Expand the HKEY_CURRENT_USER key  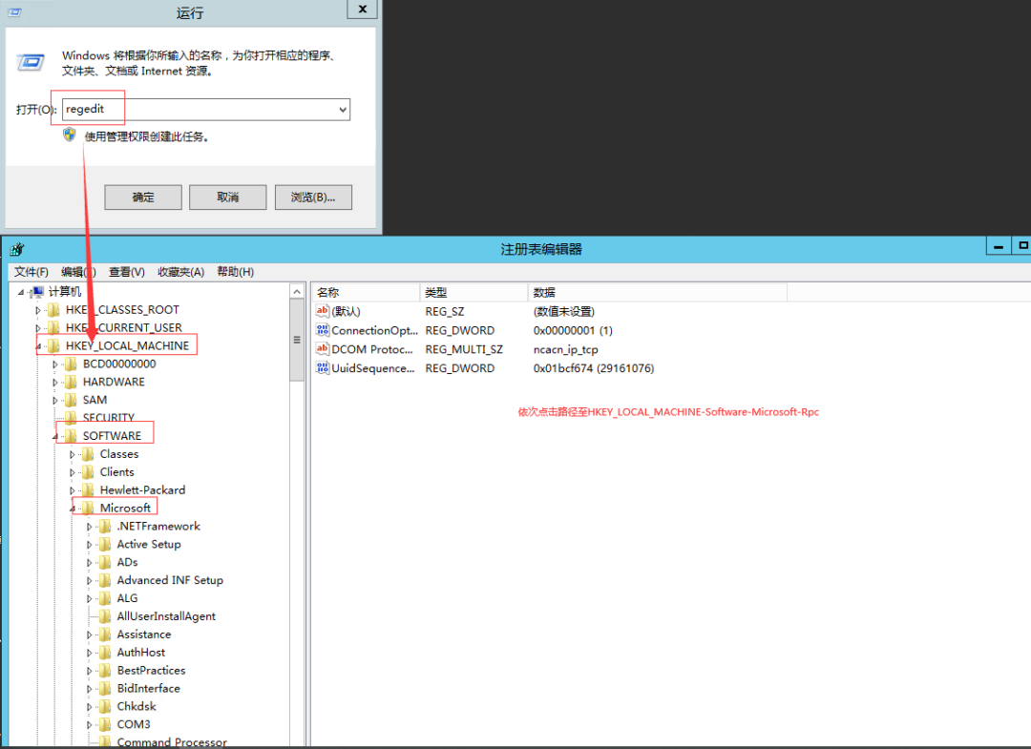(38, 328)
